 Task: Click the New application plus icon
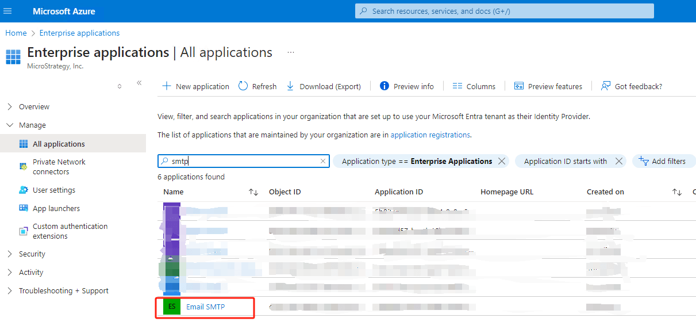click(x=167, y=86)
